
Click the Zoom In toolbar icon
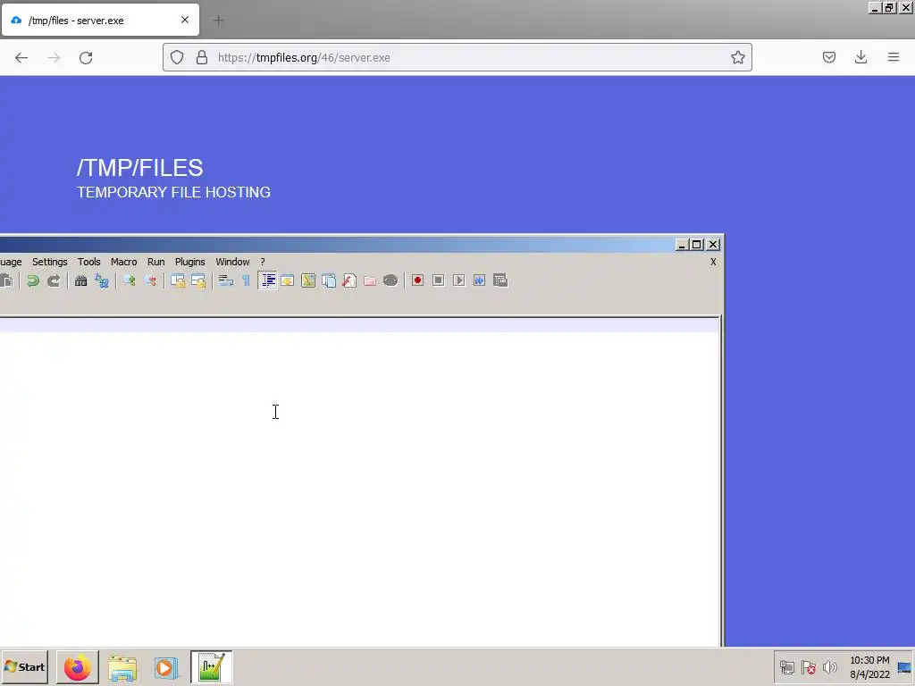click(x=130, y=281)
